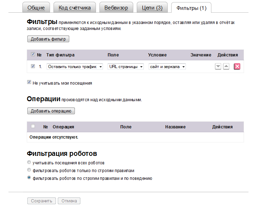Select 'учитывать посещения всех роботов' option

point(29,163)
